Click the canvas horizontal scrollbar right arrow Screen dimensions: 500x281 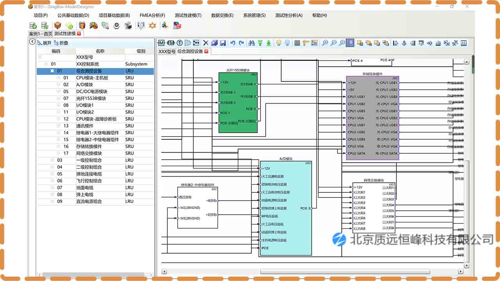[x=461, y=272]
